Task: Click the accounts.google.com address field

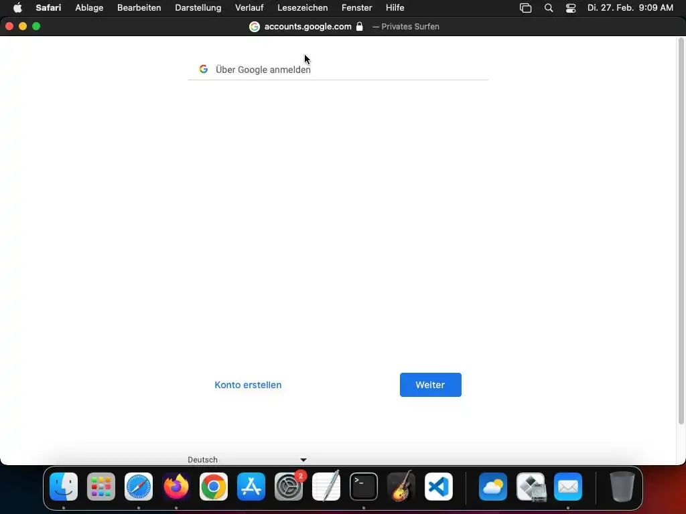Action: (x=307, y=27)
